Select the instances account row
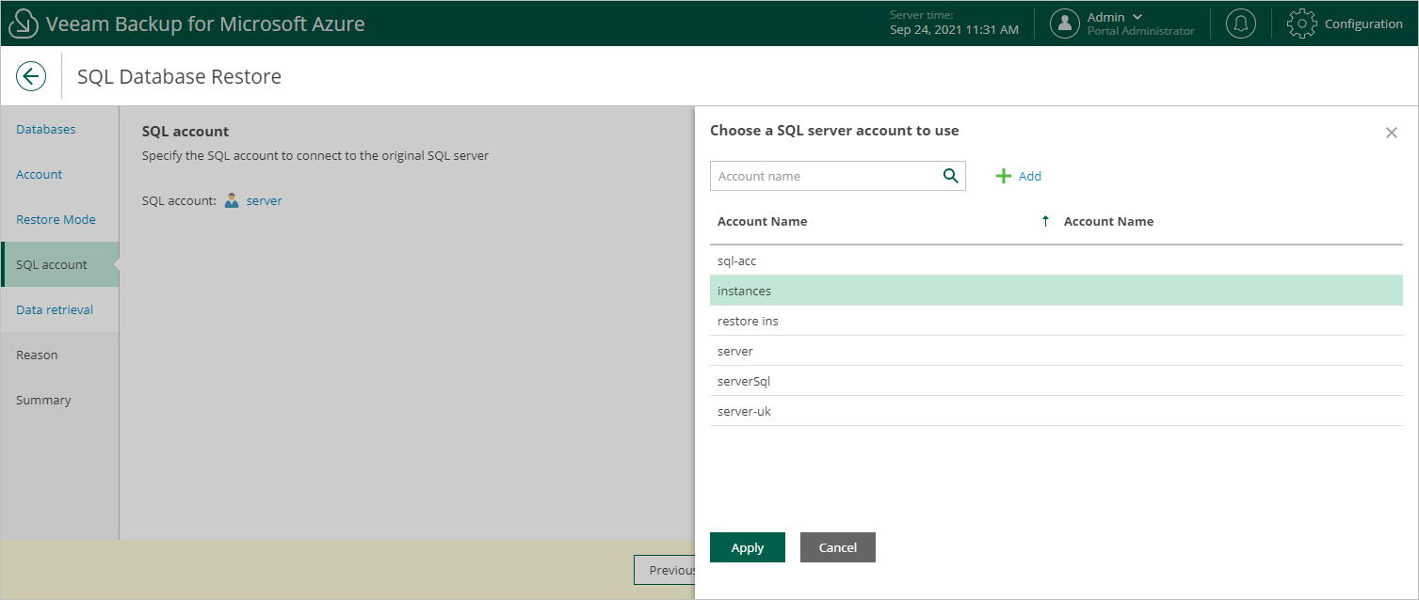This screenshot has width=1419, height=600. [1056, 291]
